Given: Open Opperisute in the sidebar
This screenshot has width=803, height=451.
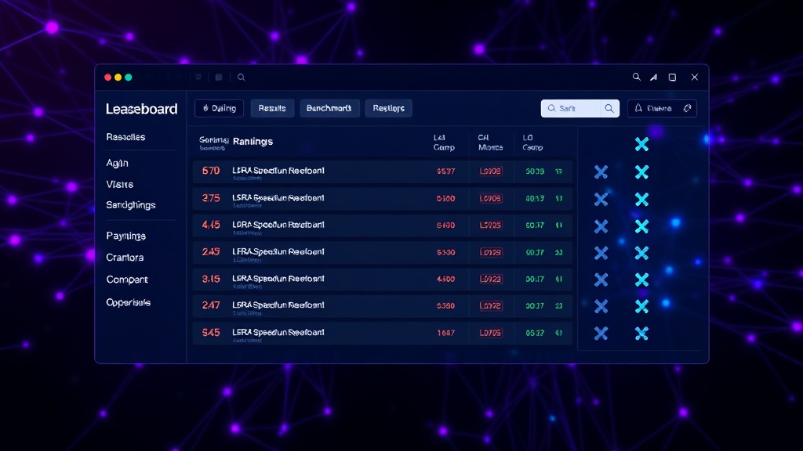Looking at the screenshot, I should (128, 303).
